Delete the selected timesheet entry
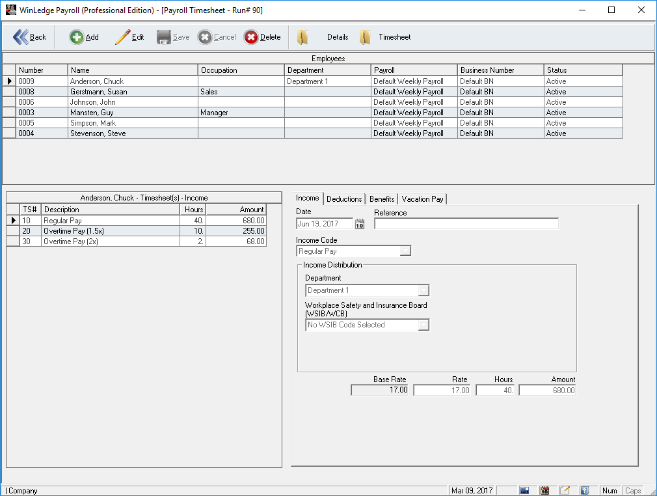The height and width of the screenshot is (496, 657). click(x=262, y=37)
